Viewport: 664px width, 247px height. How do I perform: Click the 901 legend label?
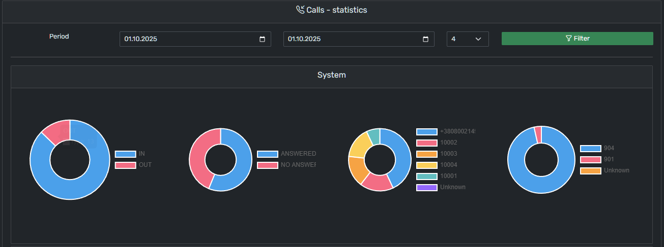[609, 159]
